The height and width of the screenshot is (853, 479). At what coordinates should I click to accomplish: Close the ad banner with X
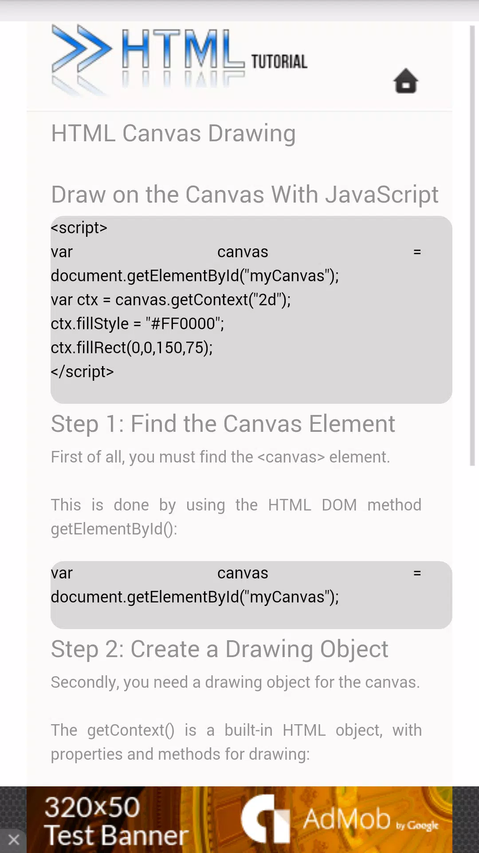13,840
